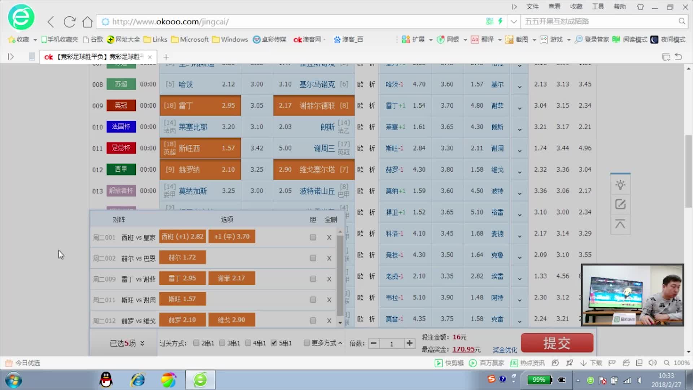
Task: Decrease 倍数 multiplier with minus button
Action: tap(374, 343)
